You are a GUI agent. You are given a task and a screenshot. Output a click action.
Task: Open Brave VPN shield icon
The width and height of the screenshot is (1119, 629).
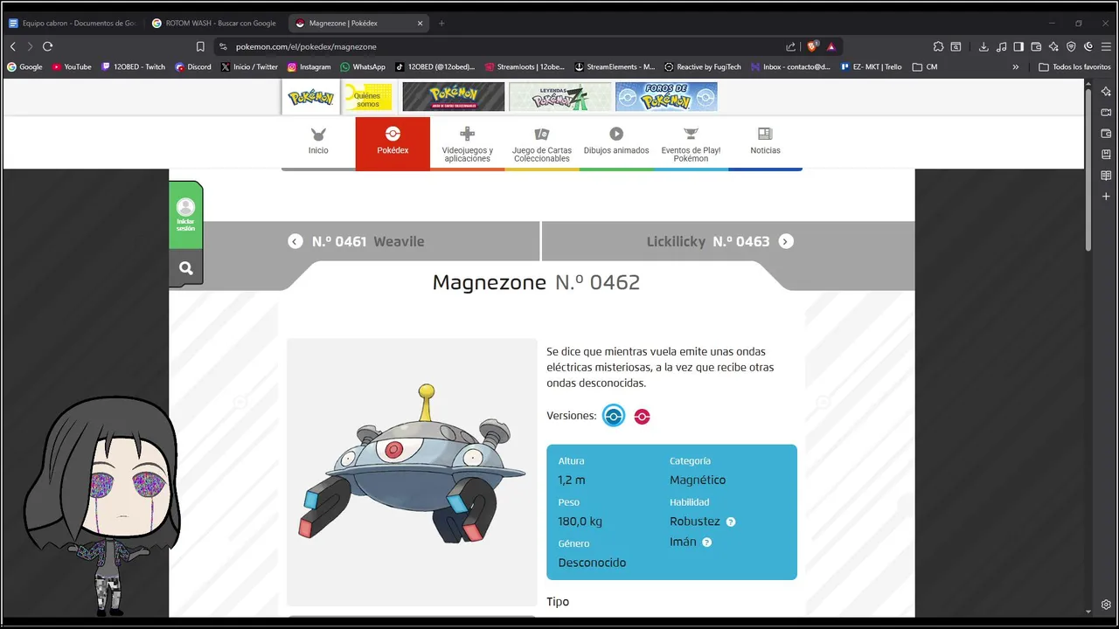pyautogui.click(x=1071, y=46)
